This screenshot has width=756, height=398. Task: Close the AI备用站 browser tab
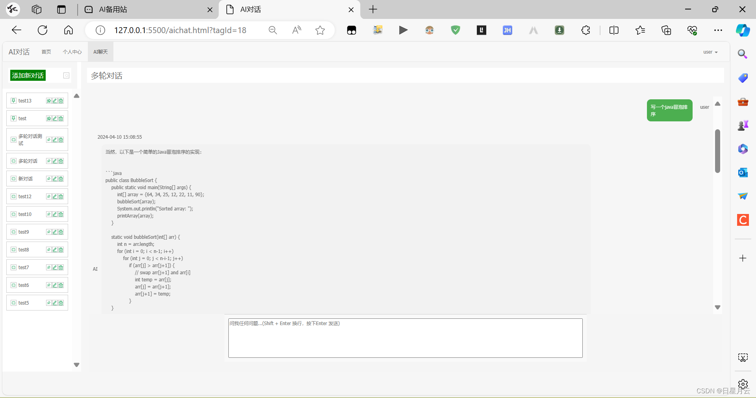[210, 10]
